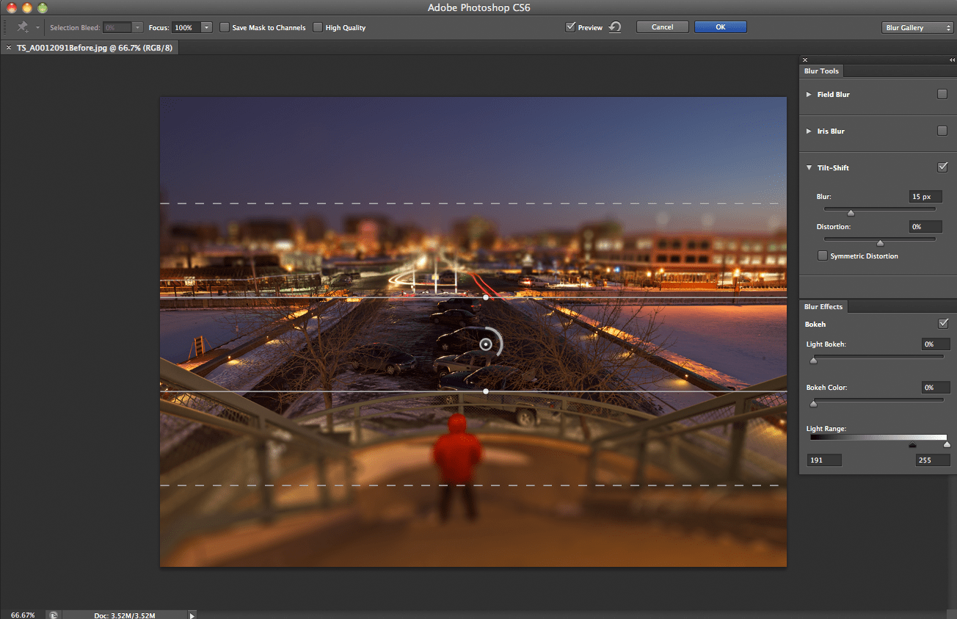
Task: Click the Selection Bleed label
Action: (74, 28)
